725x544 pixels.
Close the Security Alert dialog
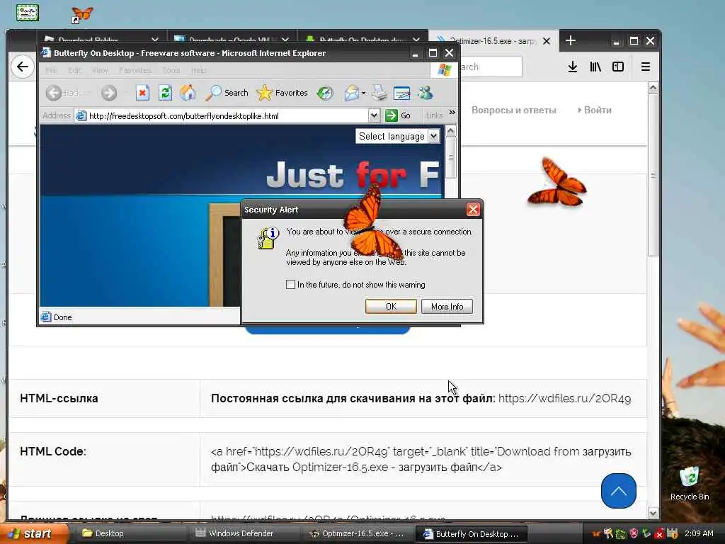click(473, 210)
